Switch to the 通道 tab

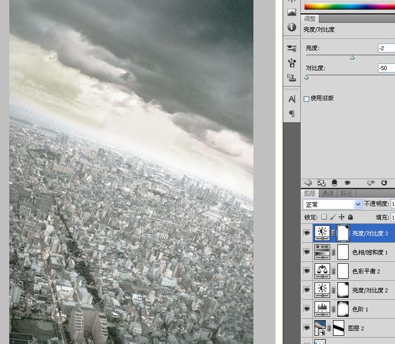328,193
